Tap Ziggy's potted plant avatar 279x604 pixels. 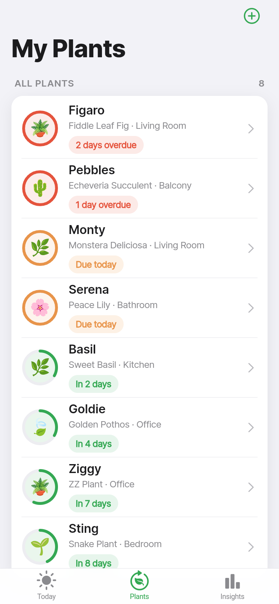[40, 487]
